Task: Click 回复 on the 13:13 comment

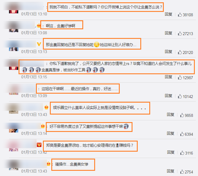Action: pyautogui.click(x=168, y=52)
